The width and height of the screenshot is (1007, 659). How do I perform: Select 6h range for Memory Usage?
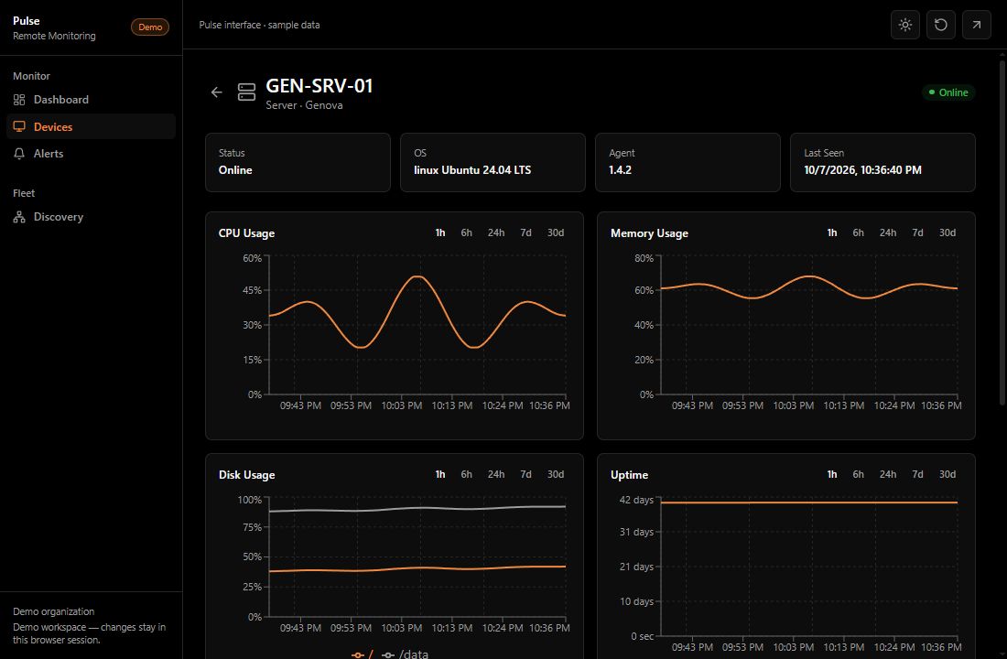[x=858, y=232]
